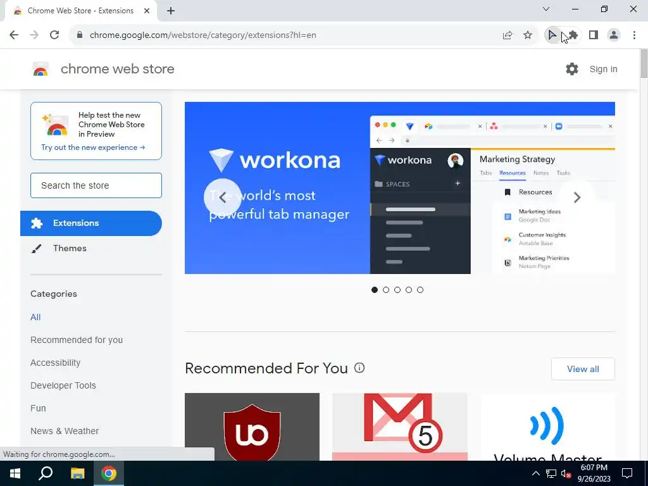The height and width of the screenshot is (486, 648).
Task: Show hidden system tray icons
Action: (x=535, y=473)
